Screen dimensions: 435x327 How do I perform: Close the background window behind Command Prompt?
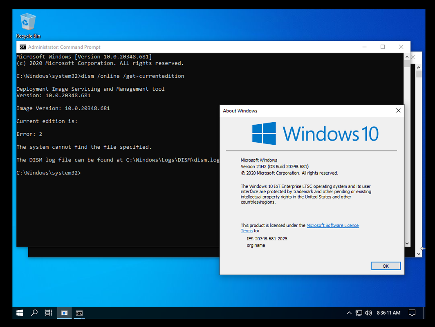[x=413, y=57]
